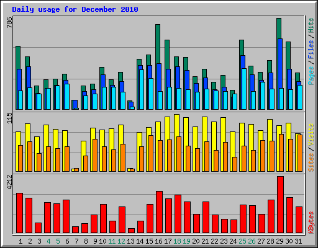Viewport: 318px width, 248px height.
Task: Click day 16 on the x-axis
Action: (x=158, y=241)
